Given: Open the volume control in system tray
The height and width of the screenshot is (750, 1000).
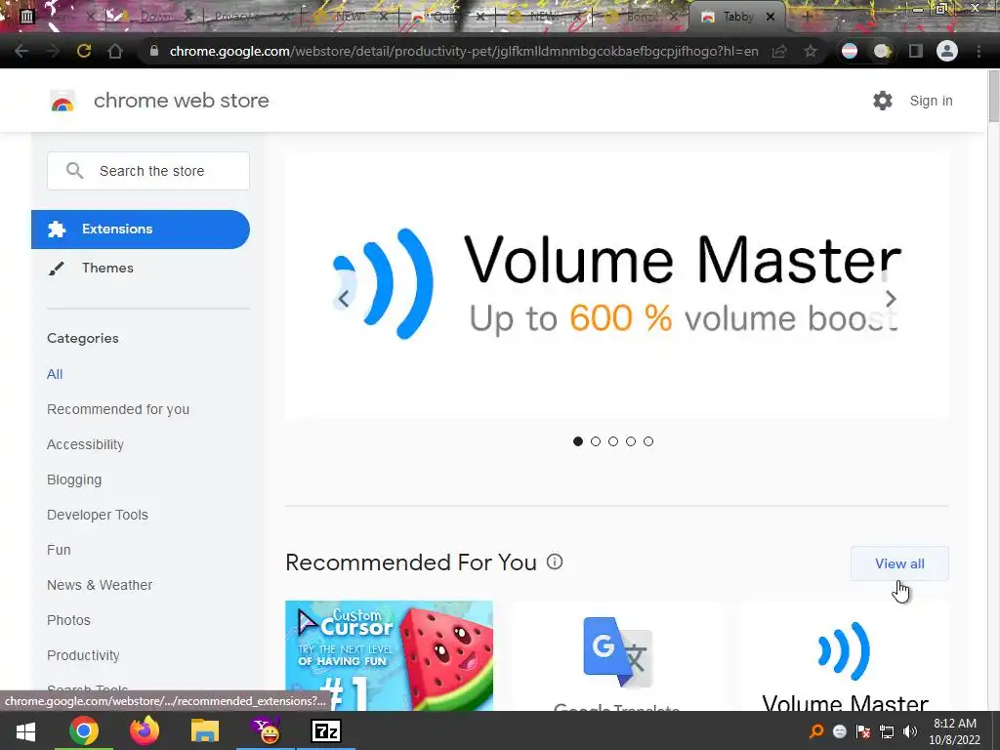Looking at the screenshot, I should (x=910, y=731).
